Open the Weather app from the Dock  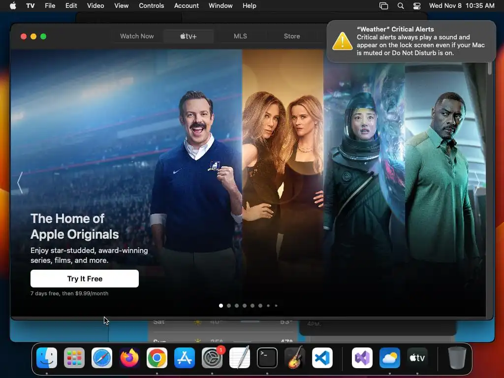[390, 358]
